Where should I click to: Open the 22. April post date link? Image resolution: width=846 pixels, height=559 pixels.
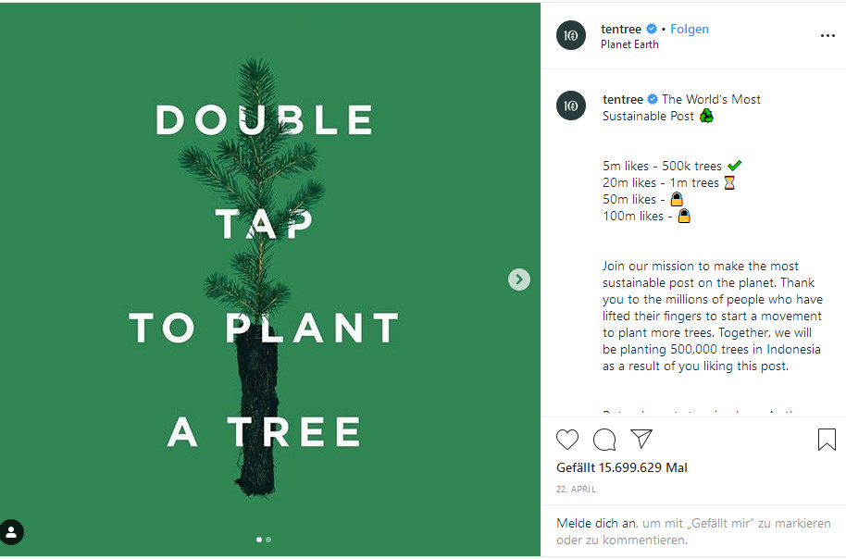[576, 489]
